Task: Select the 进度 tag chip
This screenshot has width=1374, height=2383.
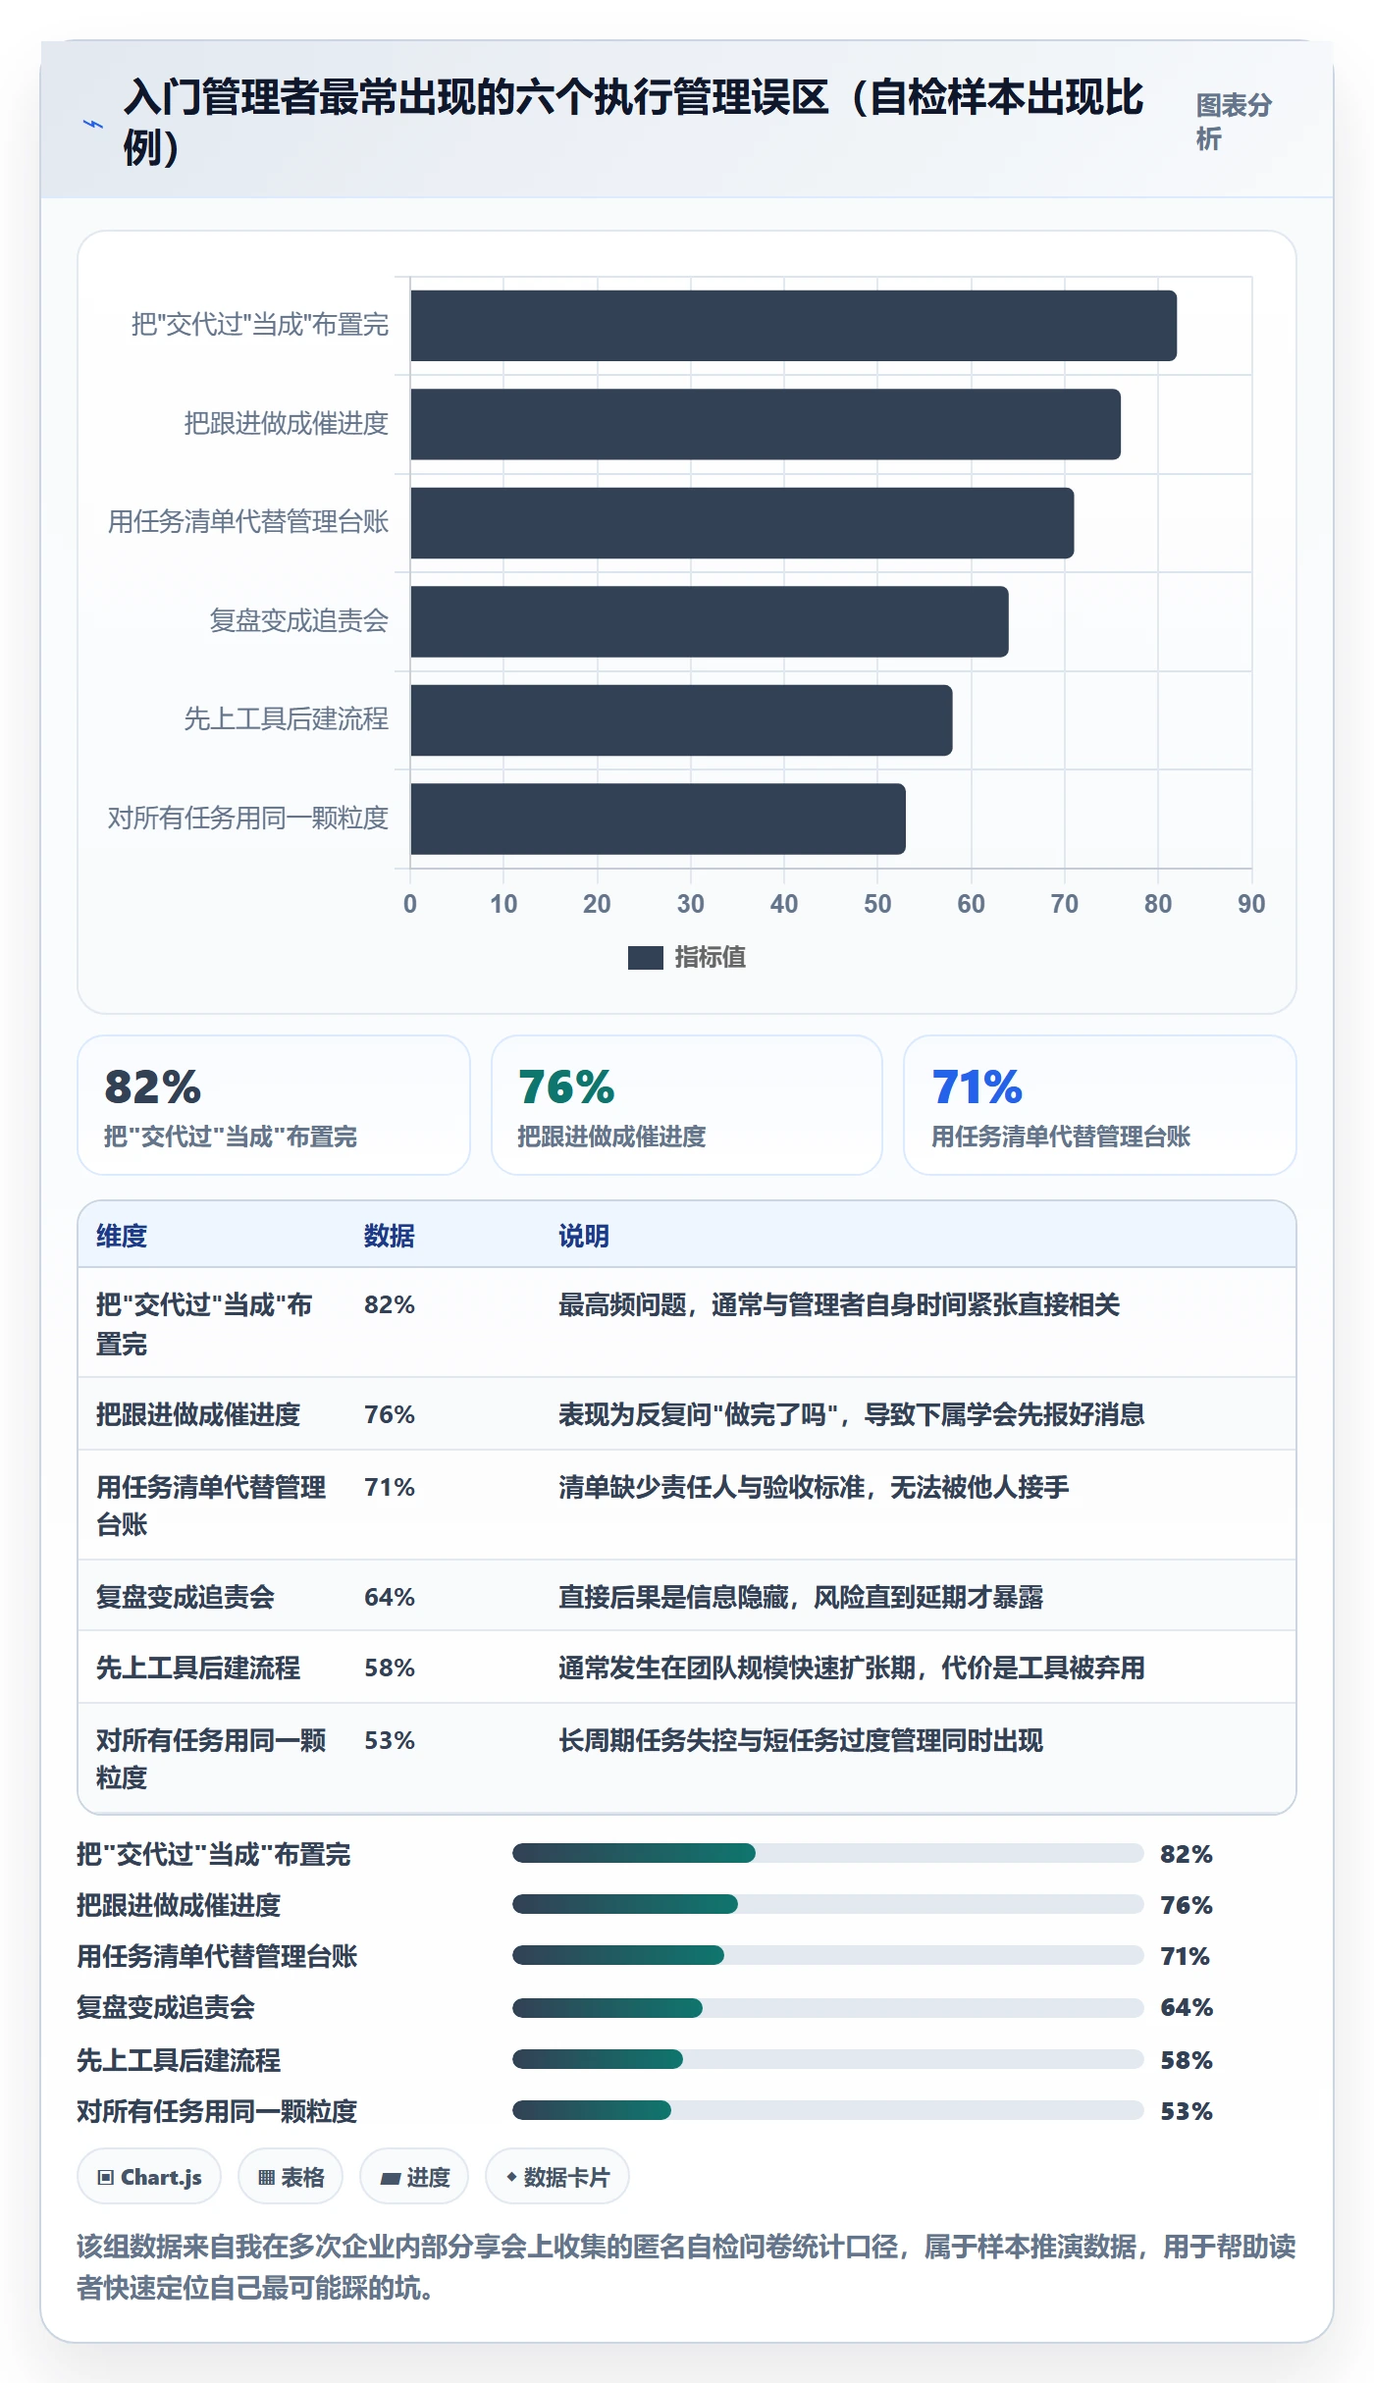Action: tap(414, 2177)
